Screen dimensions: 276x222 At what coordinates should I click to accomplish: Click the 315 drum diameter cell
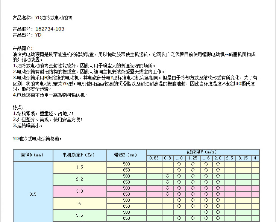tap(33, 194)
